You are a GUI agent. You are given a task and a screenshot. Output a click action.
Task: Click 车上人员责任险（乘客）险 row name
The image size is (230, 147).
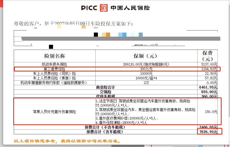click(x=54, y=78)
